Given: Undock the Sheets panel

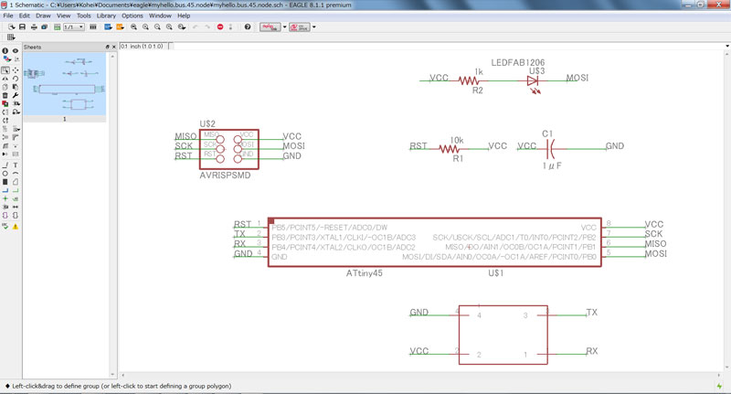Looking at the screenshot, I should 107,48.
